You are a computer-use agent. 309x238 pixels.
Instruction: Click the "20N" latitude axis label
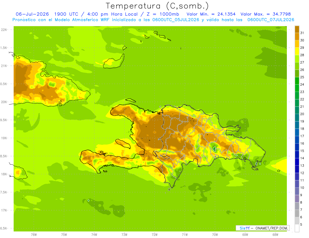pos(4,102)
